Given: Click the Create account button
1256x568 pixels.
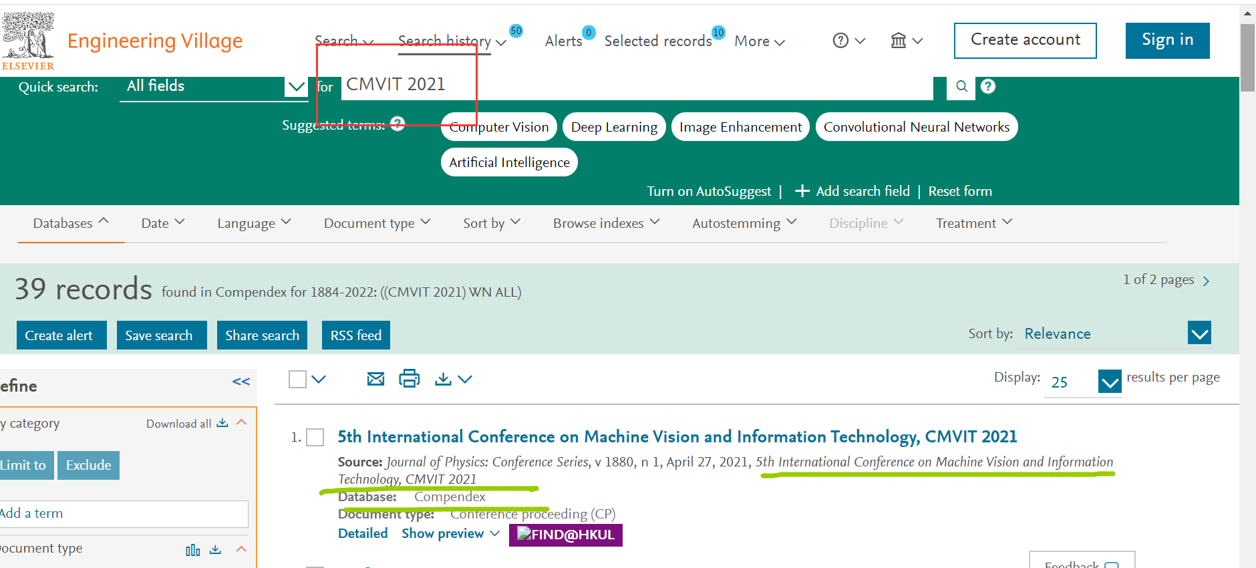Looking at the screenshot, I should (1026, 41).
